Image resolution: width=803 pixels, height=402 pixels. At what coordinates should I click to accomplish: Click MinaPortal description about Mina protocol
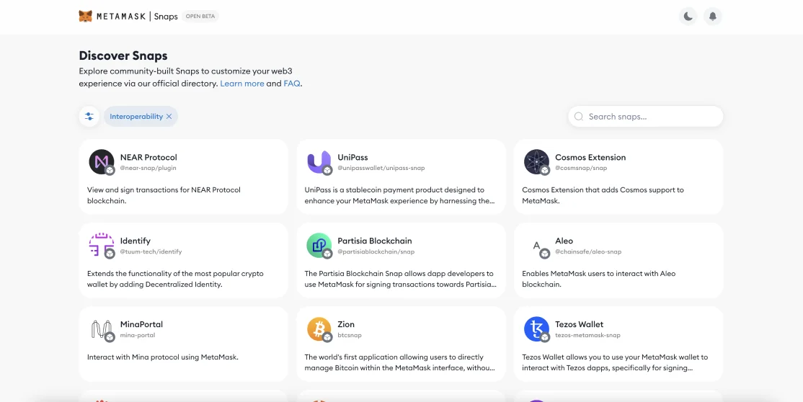[163, 357]
